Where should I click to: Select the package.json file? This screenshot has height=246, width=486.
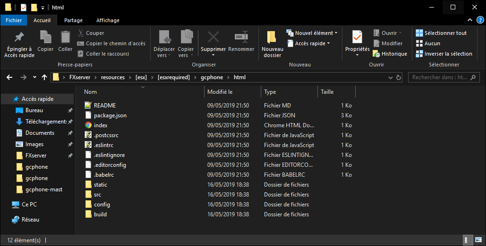click(110, 115)
